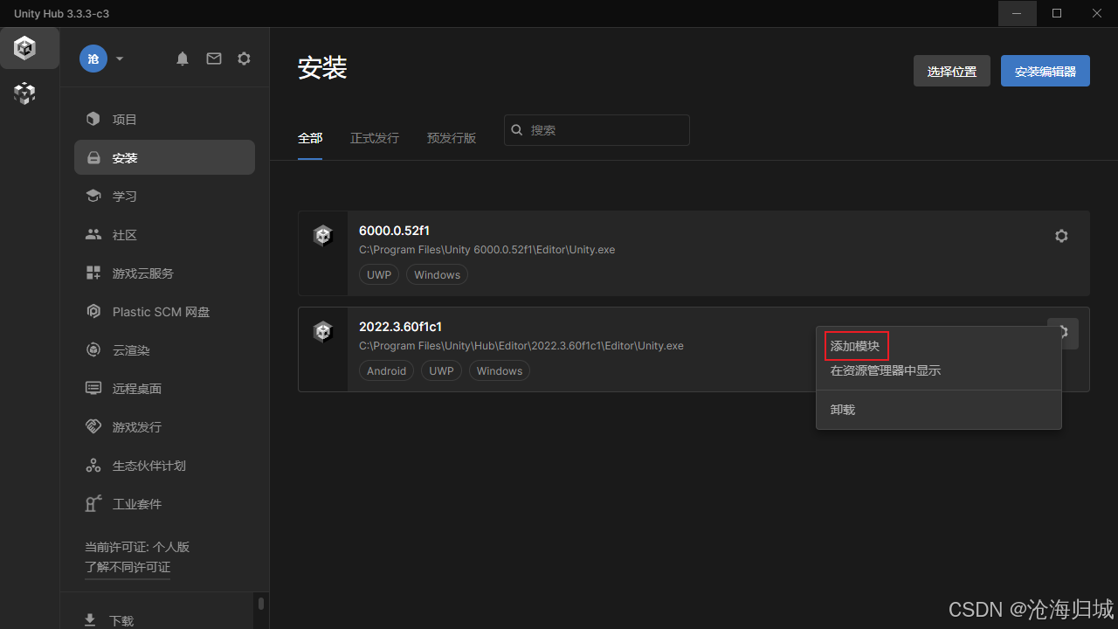This screenshot has width=1118, height=629.
Task: Open 社区 (Community) section
Action: 164,234
